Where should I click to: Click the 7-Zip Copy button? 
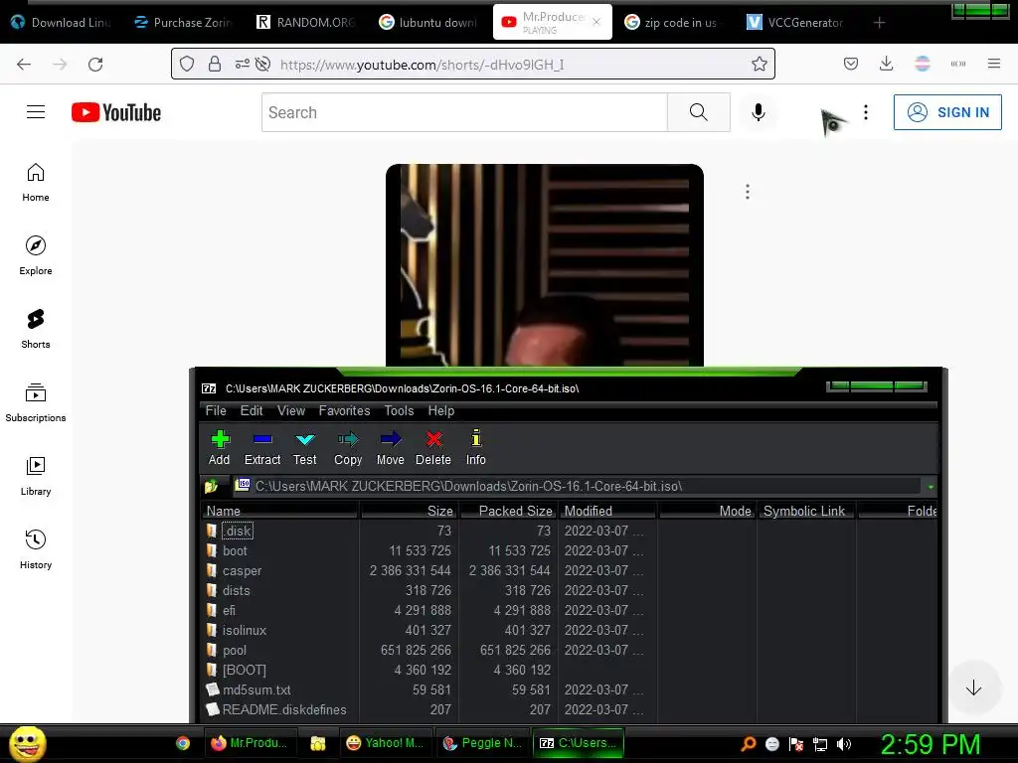point(348,448)
